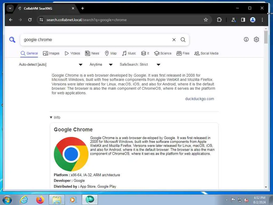The height and width of the screenshot is (205, 273).
Task: Open a new tab with plus button
Action: [83, 8]
